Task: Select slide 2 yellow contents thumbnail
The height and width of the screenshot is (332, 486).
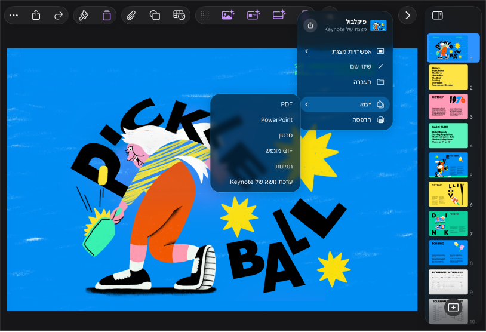Action: pos(448,77)
